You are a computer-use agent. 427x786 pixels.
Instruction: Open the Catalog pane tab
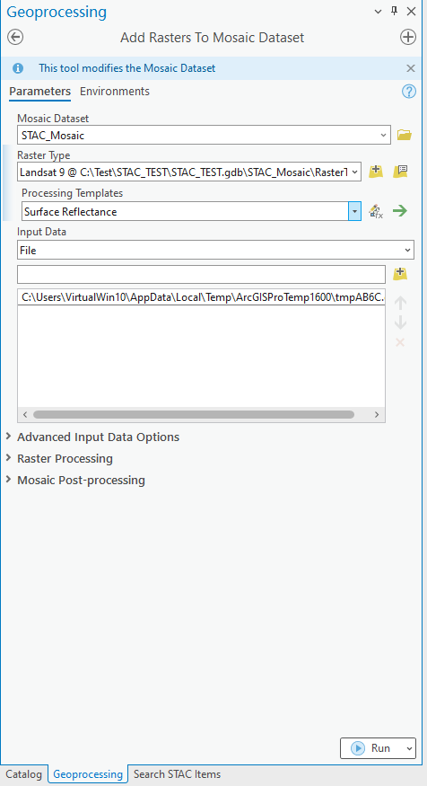pyautogui.click(x=24, y=774)
